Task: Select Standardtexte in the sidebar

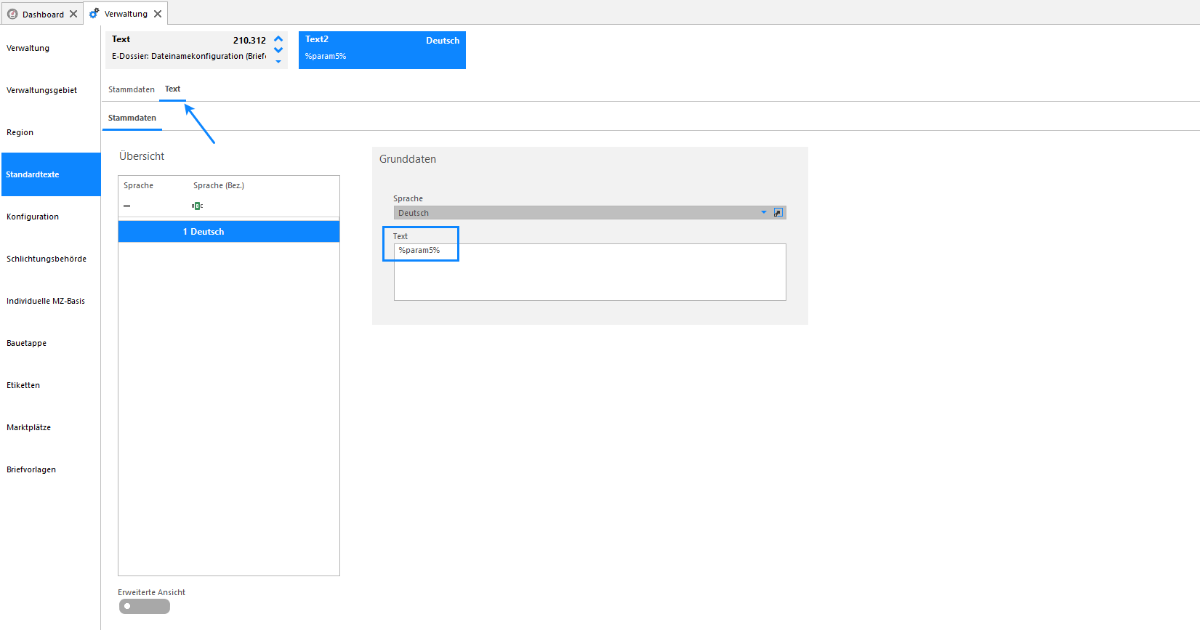Action: (51, 174)
